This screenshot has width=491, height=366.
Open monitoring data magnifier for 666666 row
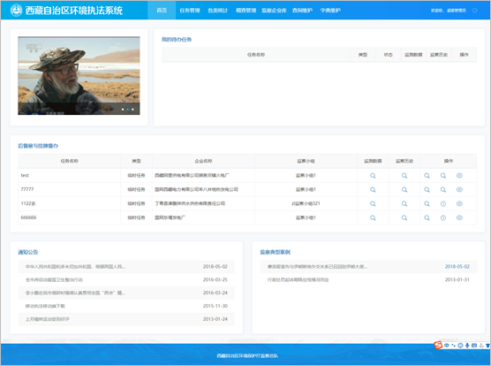(373, 217)
